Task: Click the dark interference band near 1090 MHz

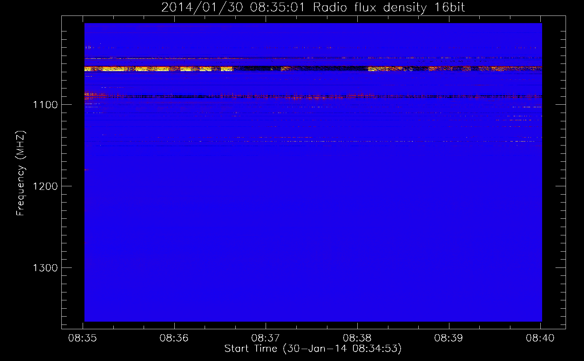Action: [x=313, y=96]
